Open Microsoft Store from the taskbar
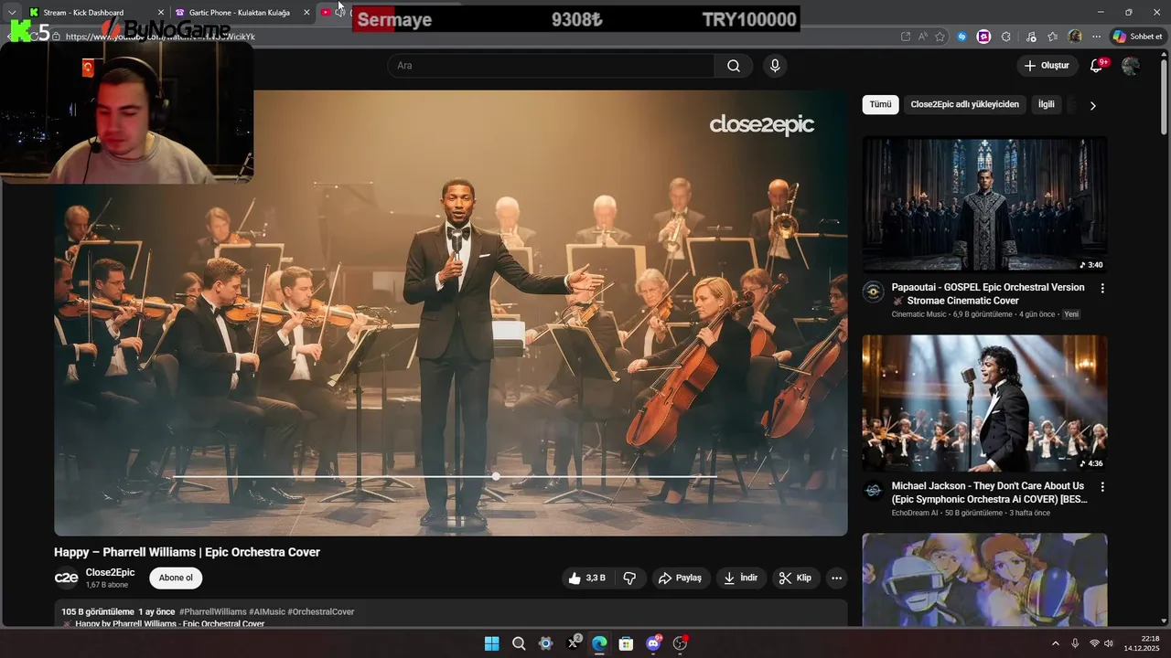The image size is (1171, 658). [626, 643]
